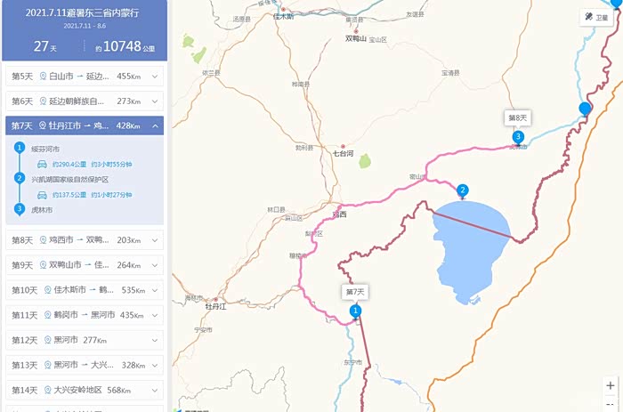Toggle the 卫星 satellite view

coord(596,18)
